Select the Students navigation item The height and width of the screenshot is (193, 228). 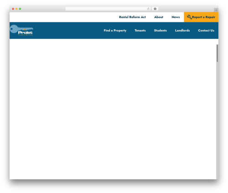coord(161,31)
